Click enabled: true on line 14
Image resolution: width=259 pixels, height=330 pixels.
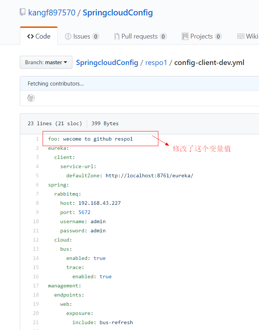tap(86, 258)
